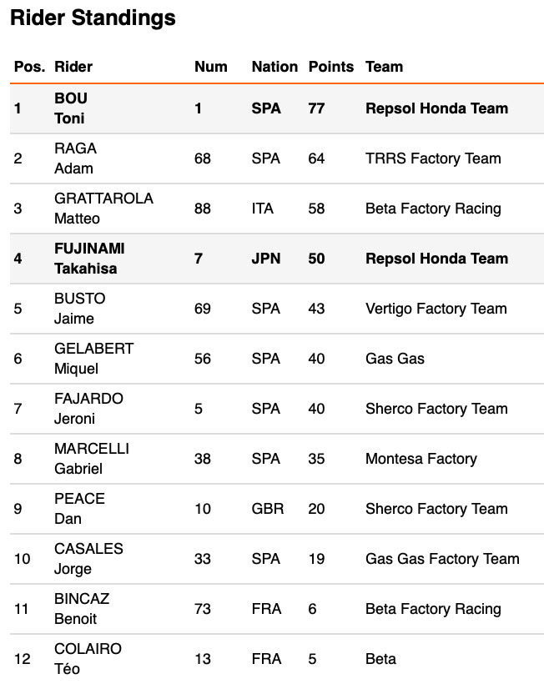Screen dimensions: 544x699
Task: Click the Vertigo Factory Team cell
Action: 436,309
